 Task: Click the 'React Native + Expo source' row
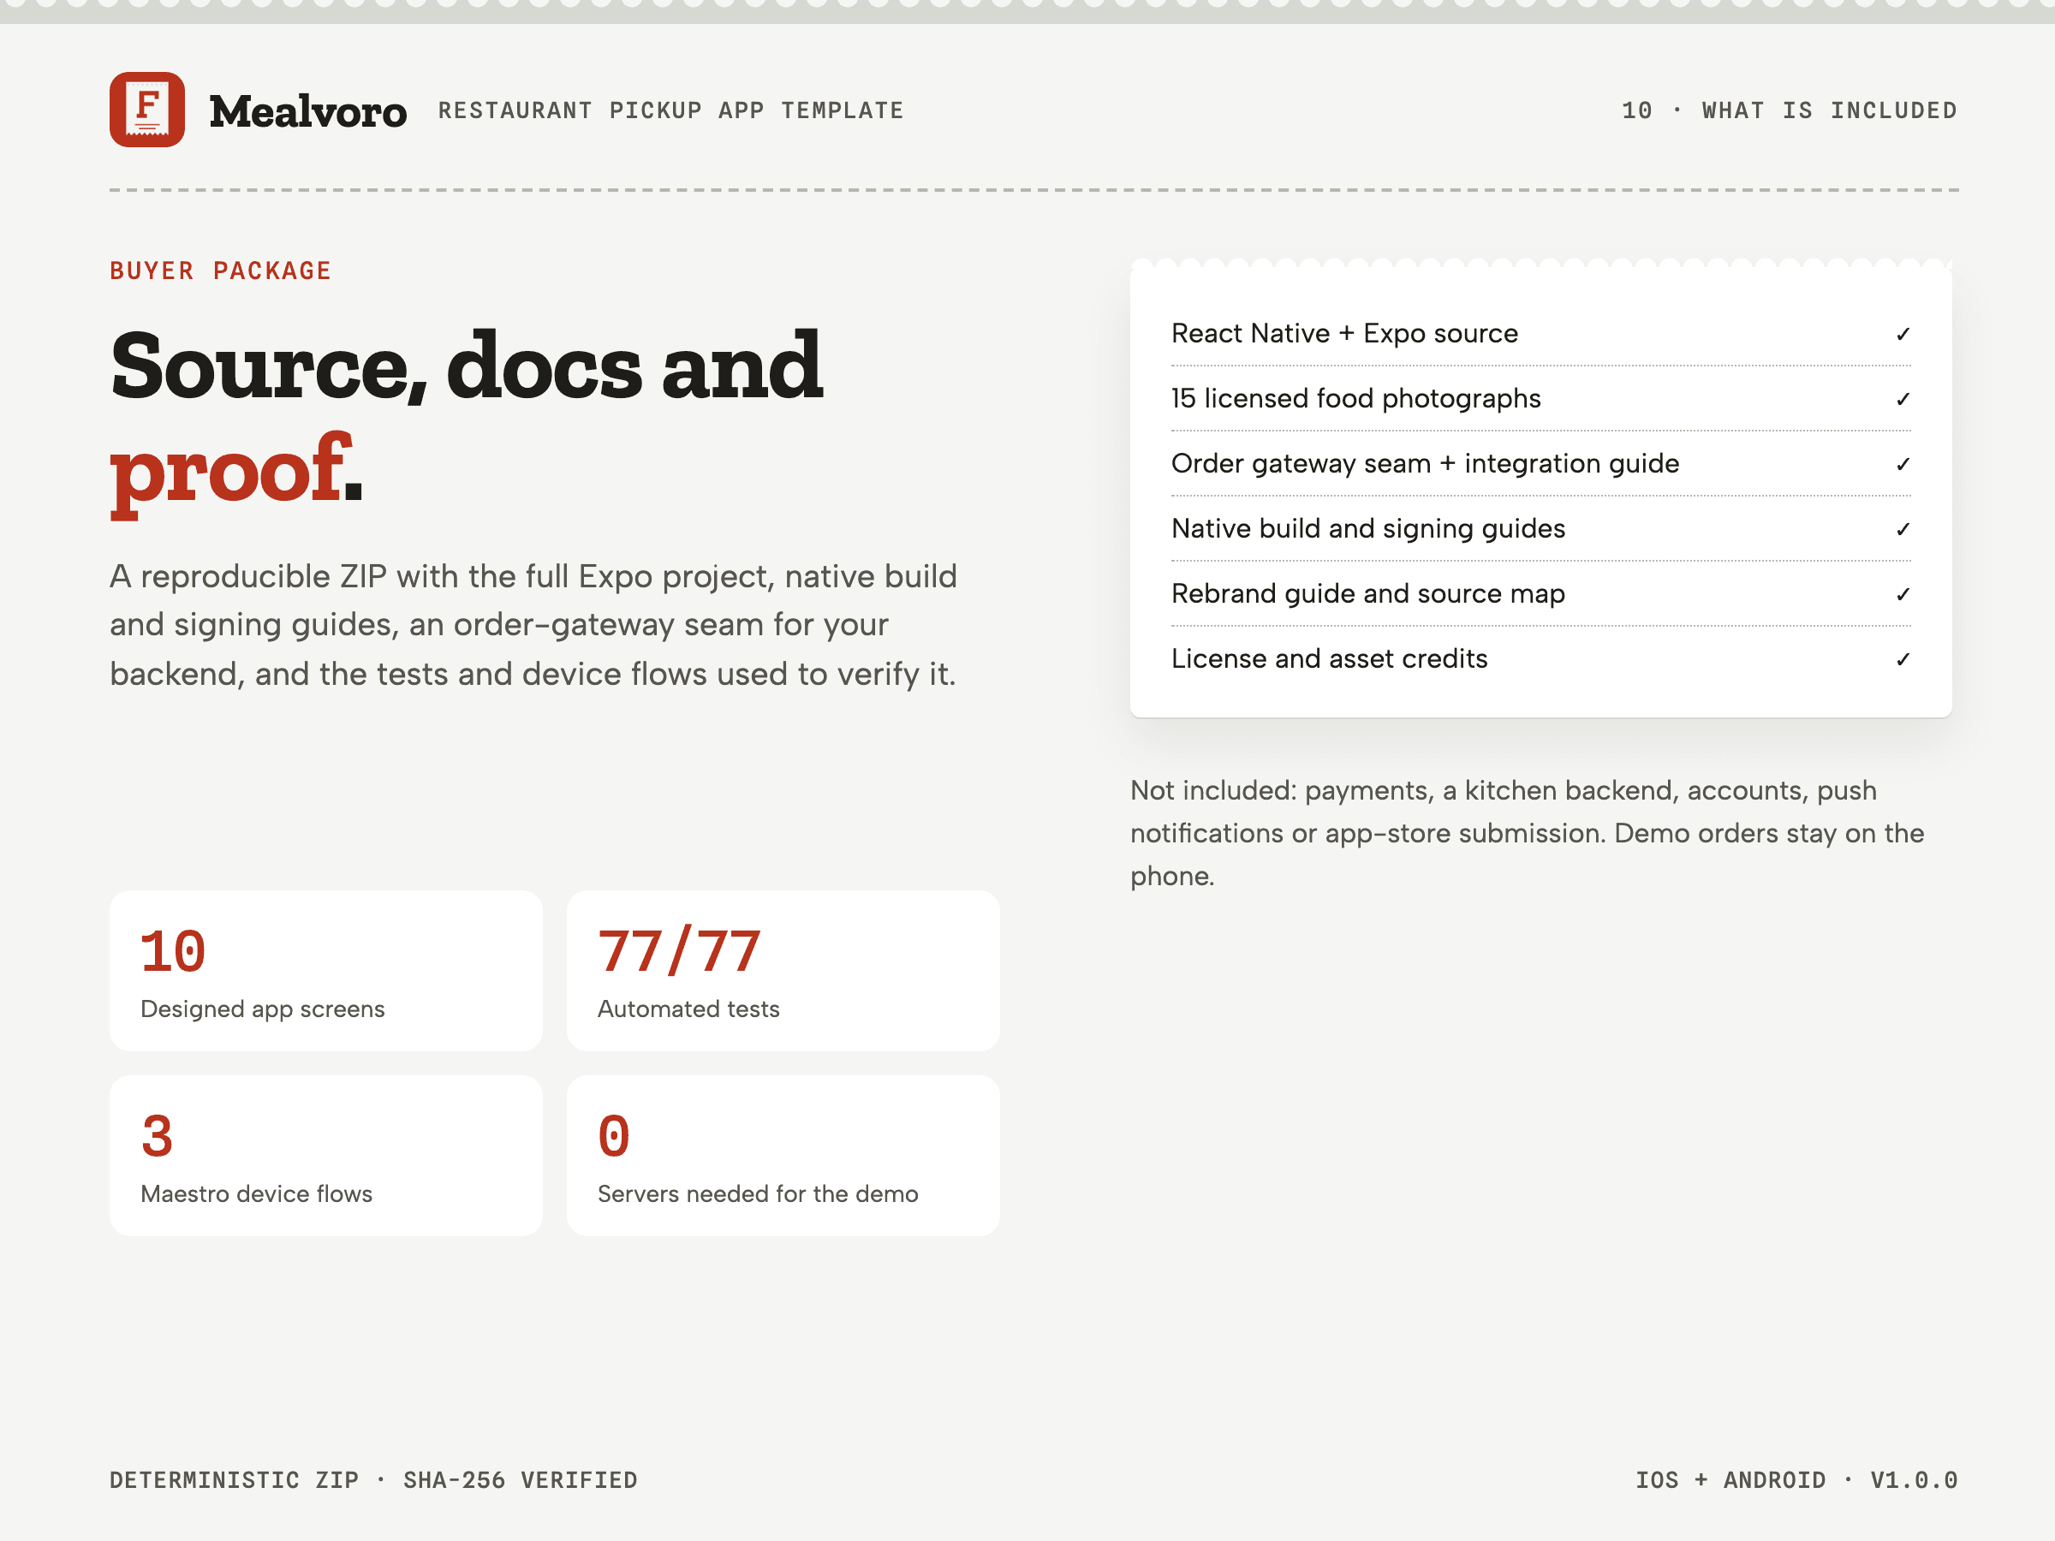pyautogui.click(x=1540, y=334)
